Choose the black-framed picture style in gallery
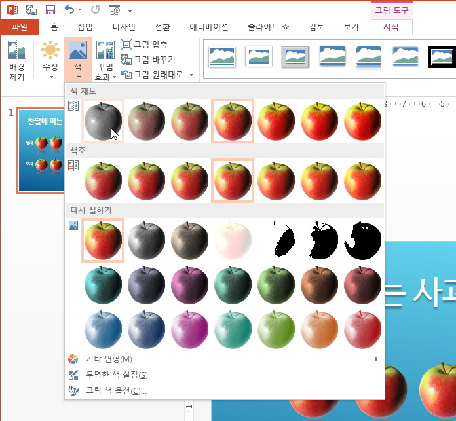 click(441, 57)
